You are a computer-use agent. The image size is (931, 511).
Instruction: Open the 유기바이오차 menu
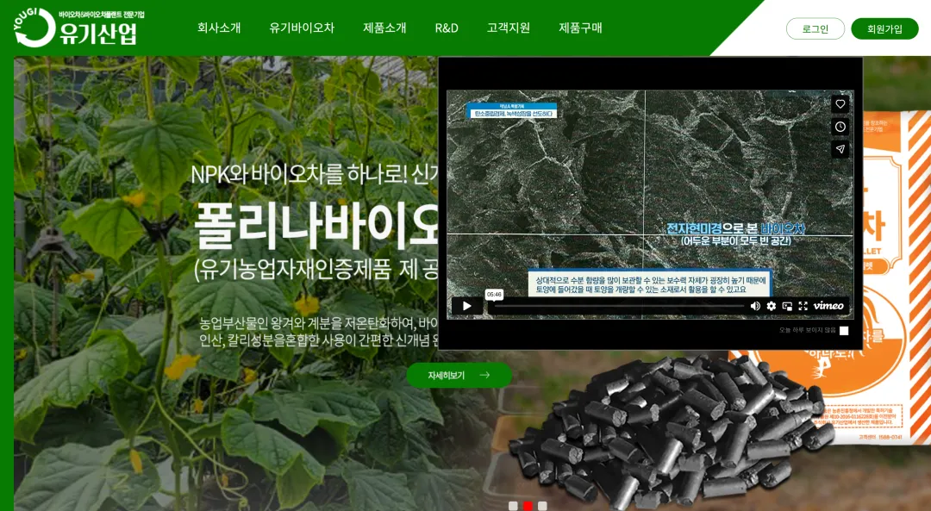[x=302, y=28]
